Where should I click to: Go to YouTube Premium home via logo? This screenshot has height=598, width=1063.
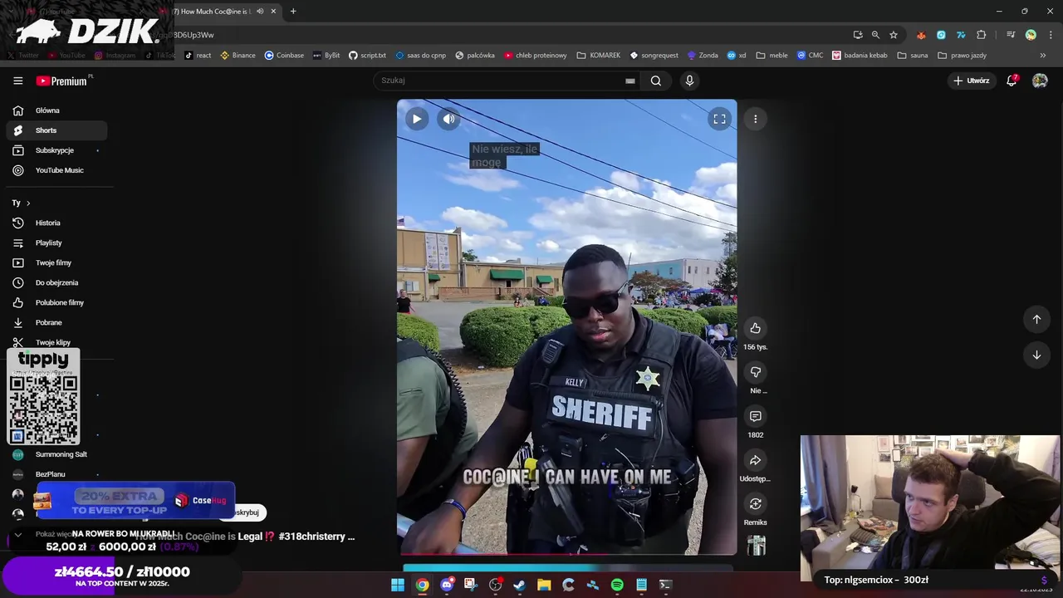click(x=61, y=81)
